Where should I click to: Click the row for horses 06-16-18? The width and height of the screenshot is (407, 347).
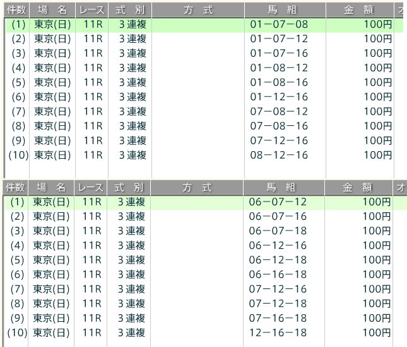[278, 275]
